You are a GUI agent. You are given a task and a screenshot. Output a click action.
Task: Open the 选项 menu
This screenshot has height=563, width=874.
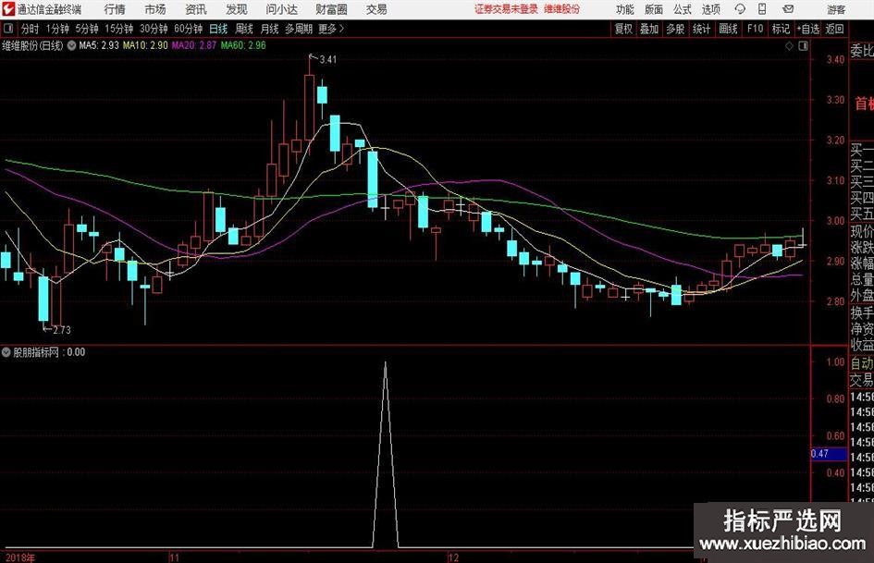click(710, 9)
